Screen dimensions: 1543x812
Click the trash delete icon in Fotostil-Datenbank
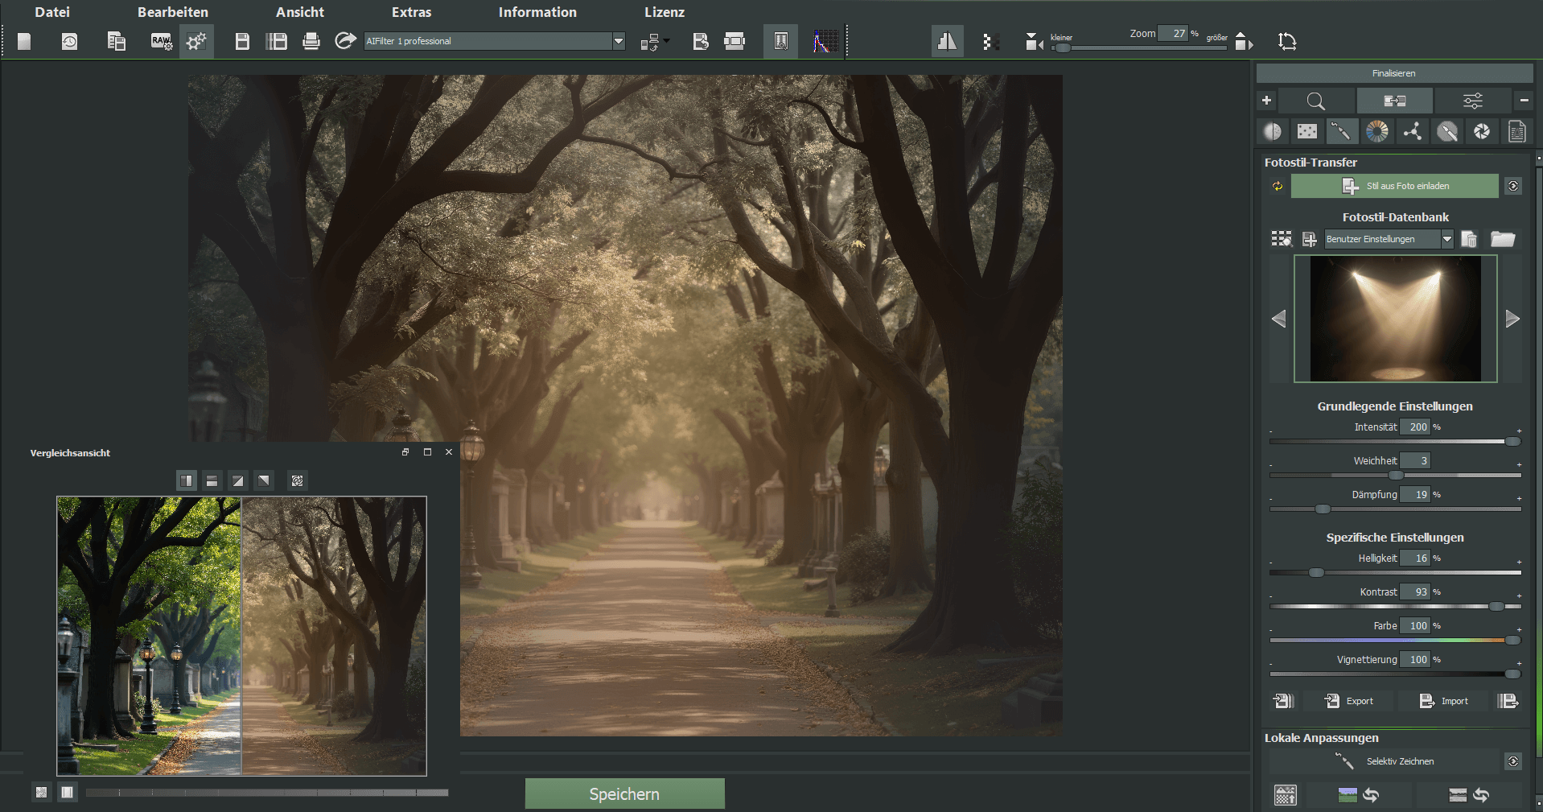tap(1469, 239)
